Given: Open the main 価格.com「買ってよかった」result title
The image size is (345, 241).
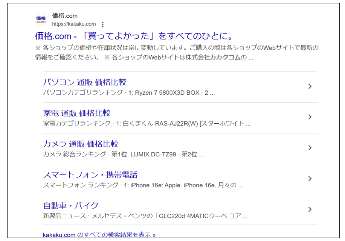Looking at the screenshot, I should click(134, 36).
